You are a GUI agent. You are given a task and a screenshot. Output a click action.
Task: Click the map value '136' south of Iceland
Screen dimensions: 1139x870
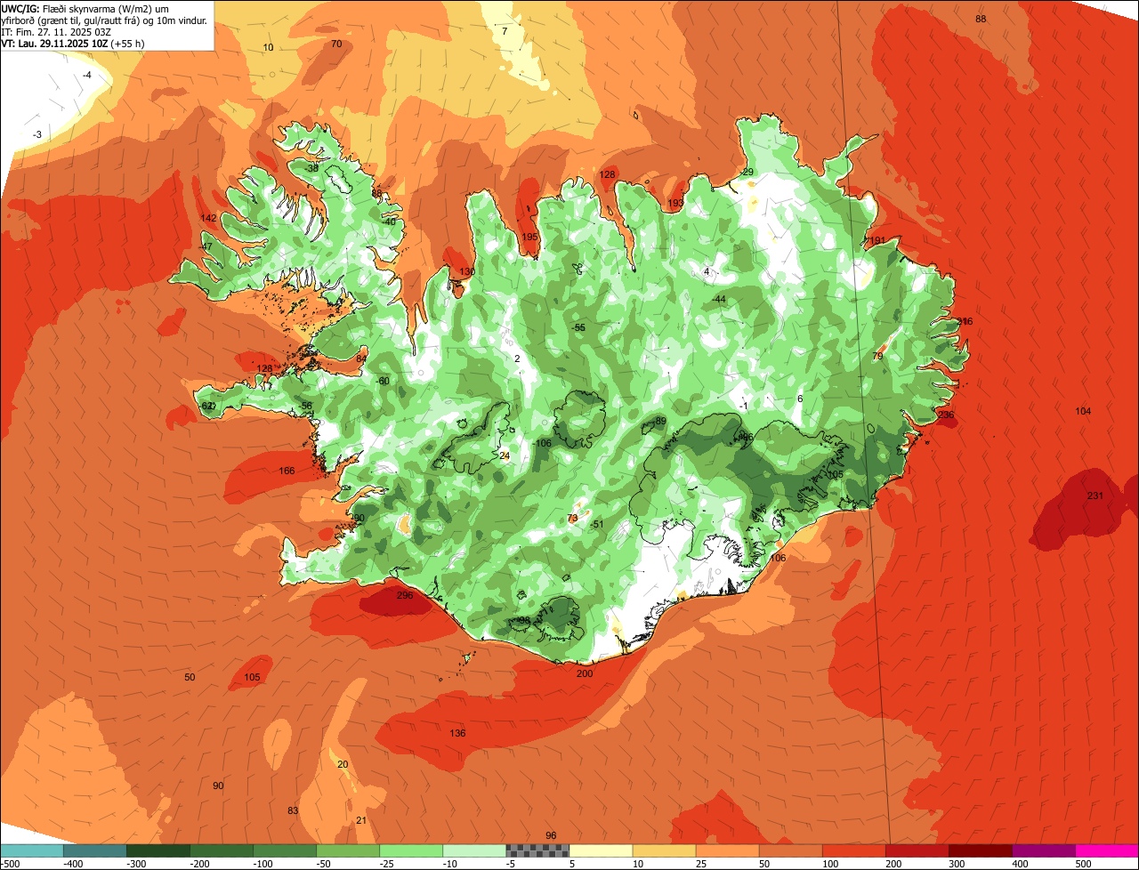pyautogui.click(x=457, y=734)
